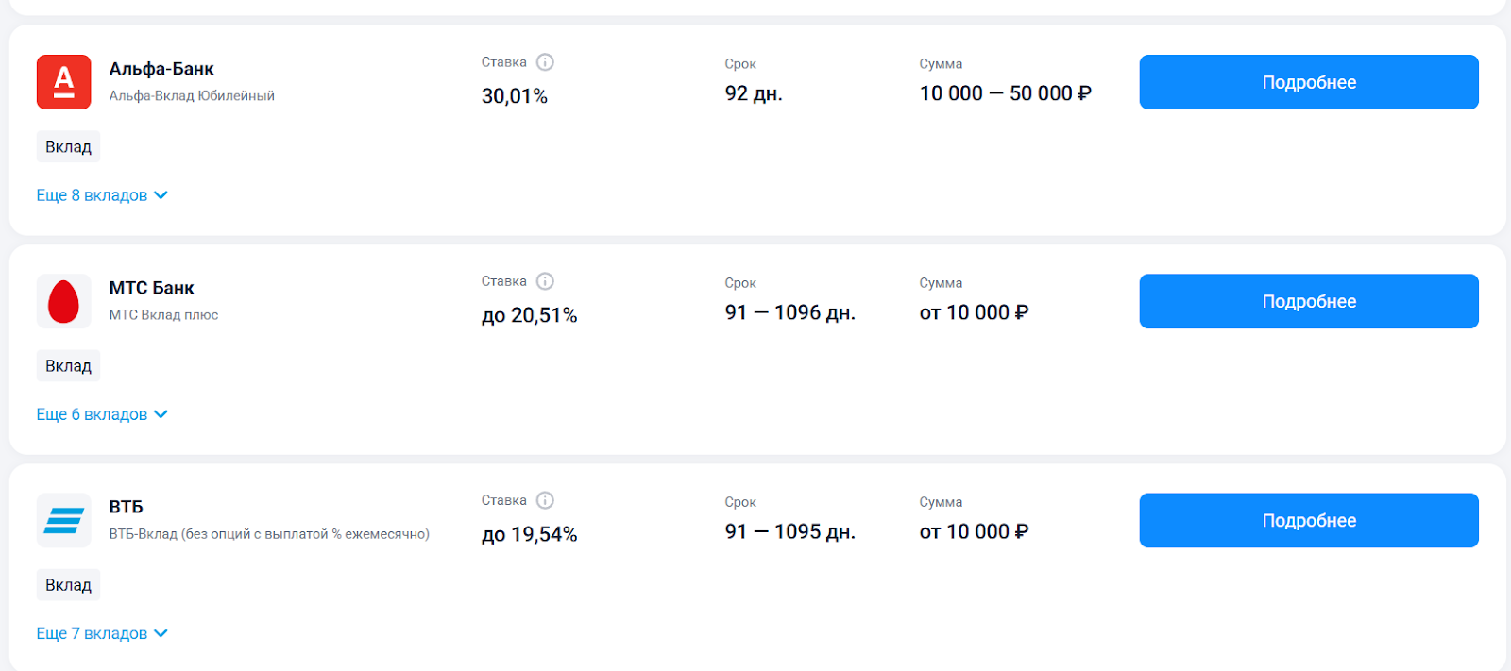Click Вклад tag under МТС Банк
Viewport: 1511px width, 671px height.
(68, 366)
